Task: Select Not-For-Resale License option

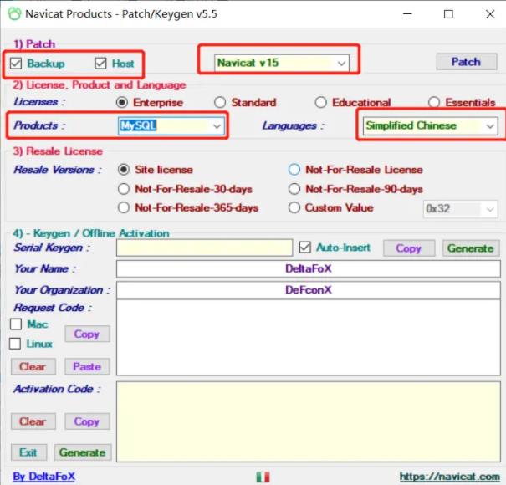Action: point(294,170)
